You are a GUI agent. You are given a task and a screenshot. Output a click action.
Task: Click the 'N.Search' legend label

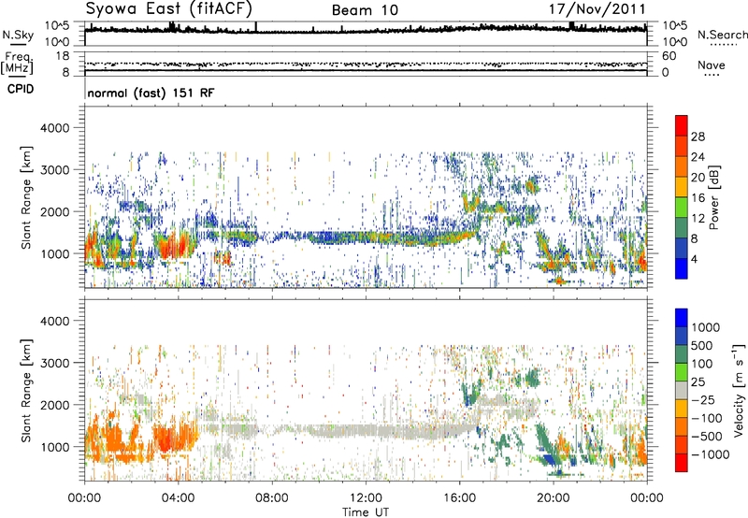[x=722, y=35]
